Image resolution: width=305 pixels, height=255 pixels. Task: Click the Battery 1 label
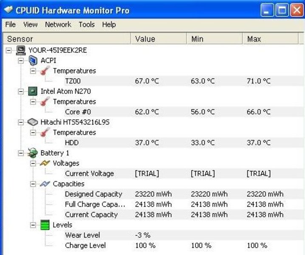pyautogui.click(x=55, y=153)
